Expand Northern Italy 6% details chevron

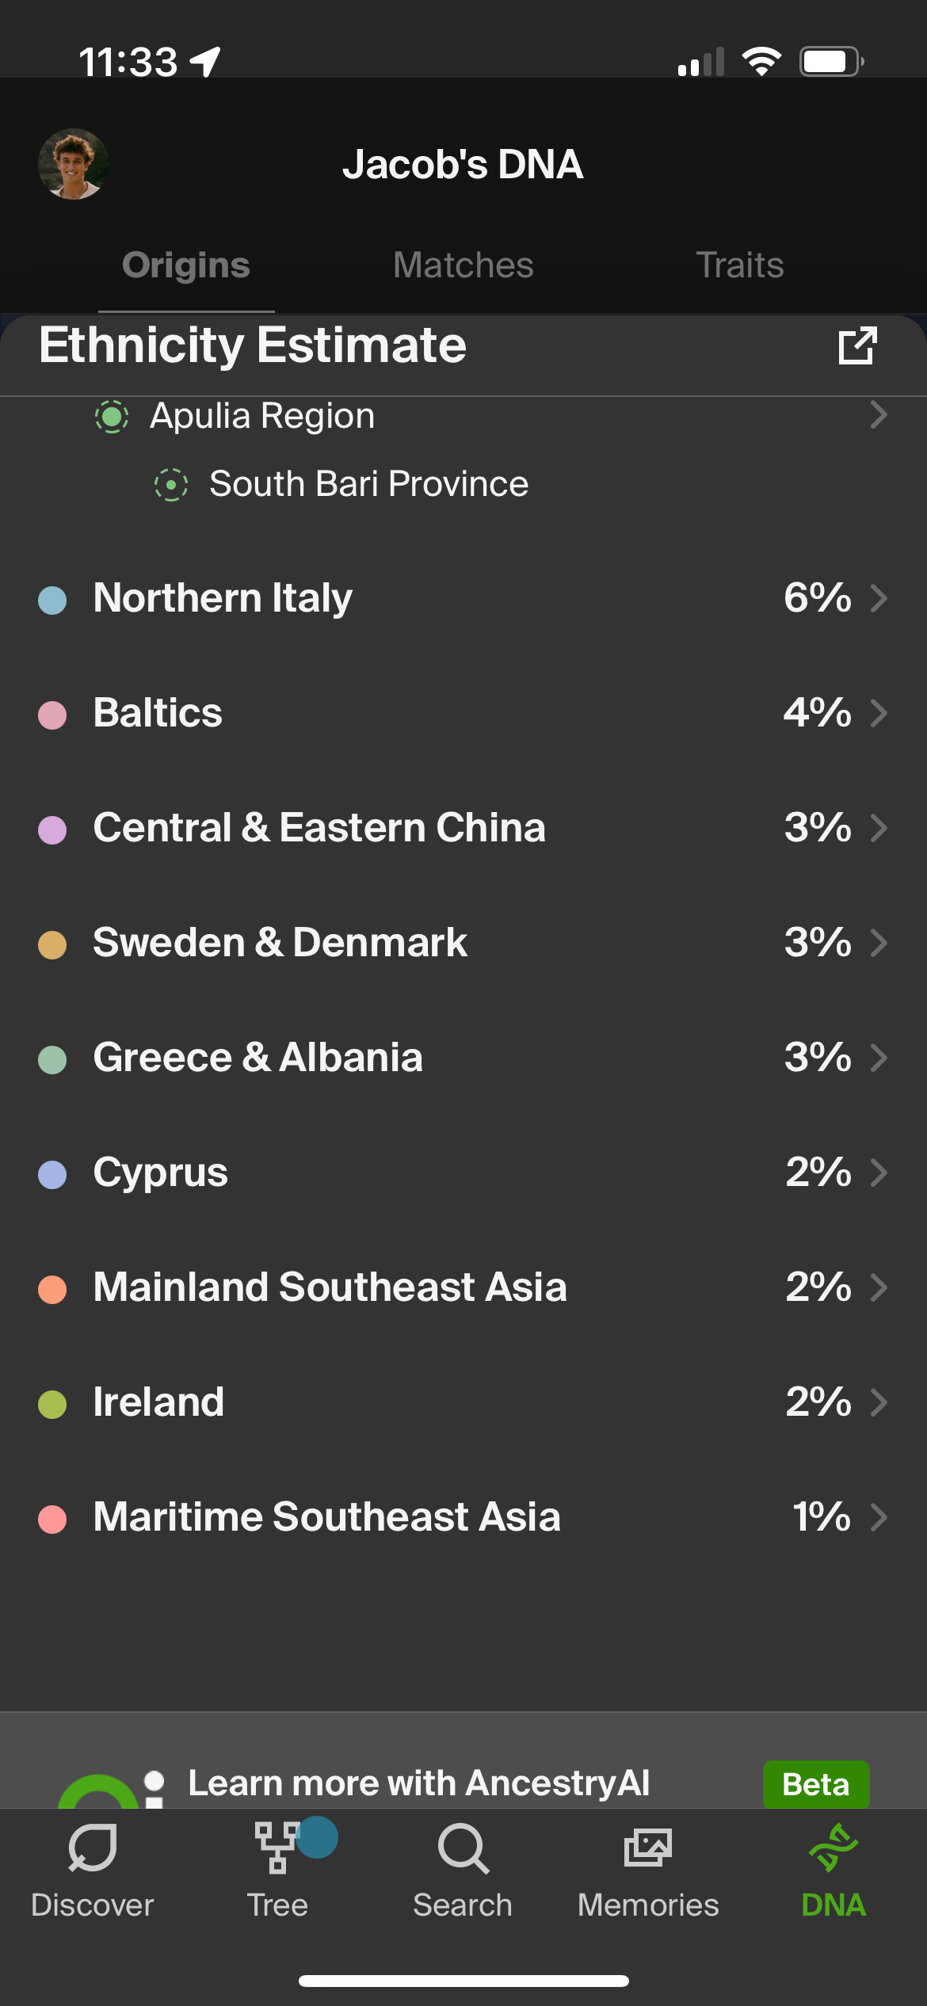tap(878, 598)
